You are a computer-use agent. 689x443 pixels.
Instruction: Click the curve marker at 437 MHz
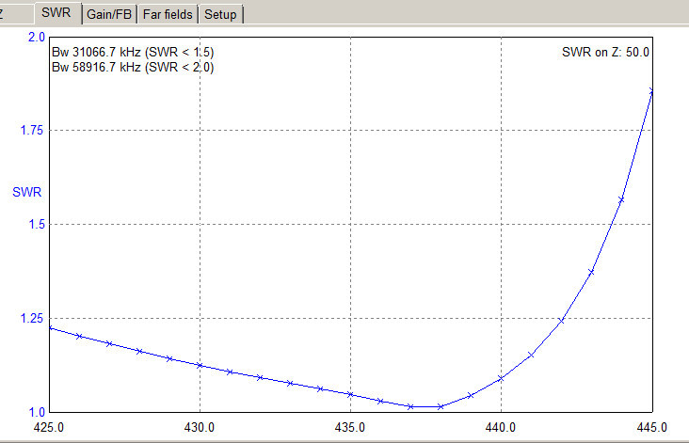(x=410, y=406)
